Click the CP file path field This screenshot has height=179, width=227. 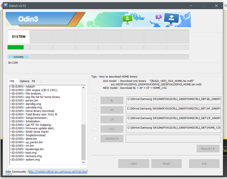174,119
